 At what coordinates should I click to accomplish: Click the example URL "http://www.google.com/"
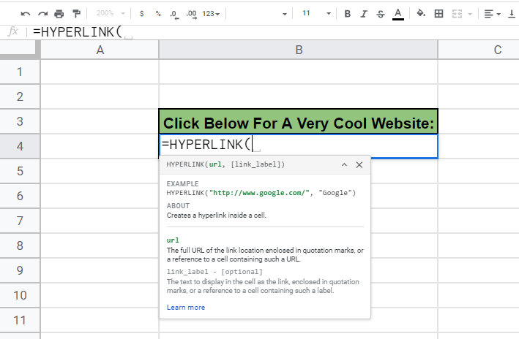point(259,193)
